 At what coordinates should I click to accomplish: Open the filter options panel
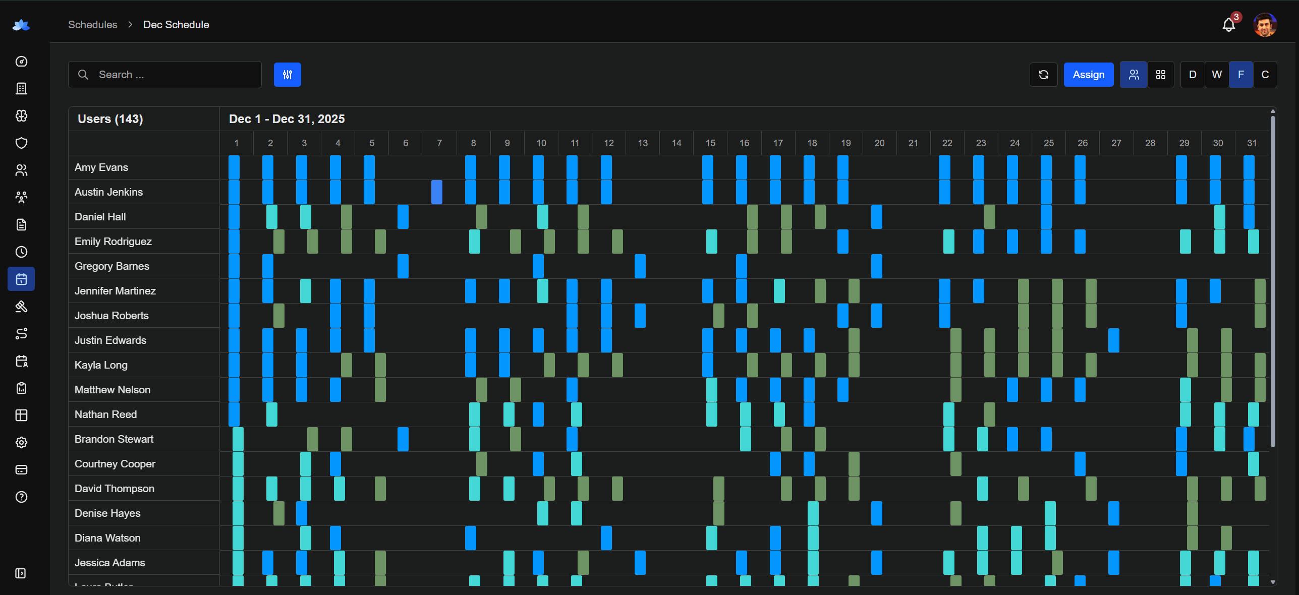click(288, 74)
